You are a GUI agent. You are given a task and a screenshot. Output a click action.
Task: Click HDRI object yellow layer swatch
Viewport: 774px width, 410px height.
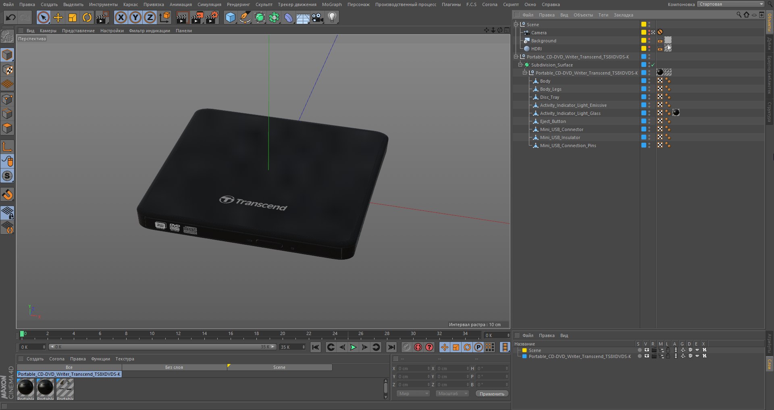coord(644,48)
